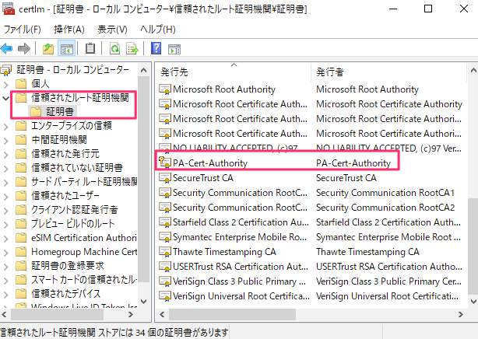Expand the 証明書の登録要求 node
478x339 pixels.
pyautogui.click(x=5, y=266)
